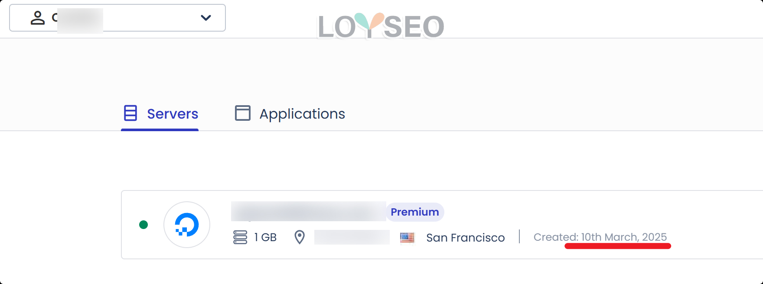
Task: Switch to the Servers tab
Action: coord(172,114)
